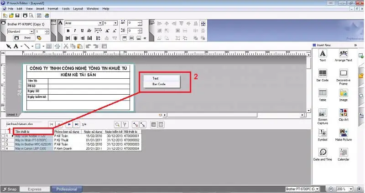Screen dimensions: 365x193
Task: Insert an Image from side panel
Action: (x=344, y=95)
